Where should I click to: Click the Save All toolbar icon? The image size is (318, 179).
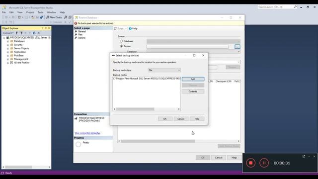click(42, 17)
